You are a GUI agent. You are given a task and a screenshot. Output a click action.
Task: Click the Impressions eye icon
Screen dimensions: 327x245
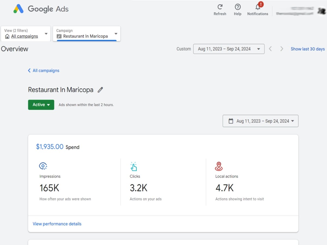[x=43, y=166]
